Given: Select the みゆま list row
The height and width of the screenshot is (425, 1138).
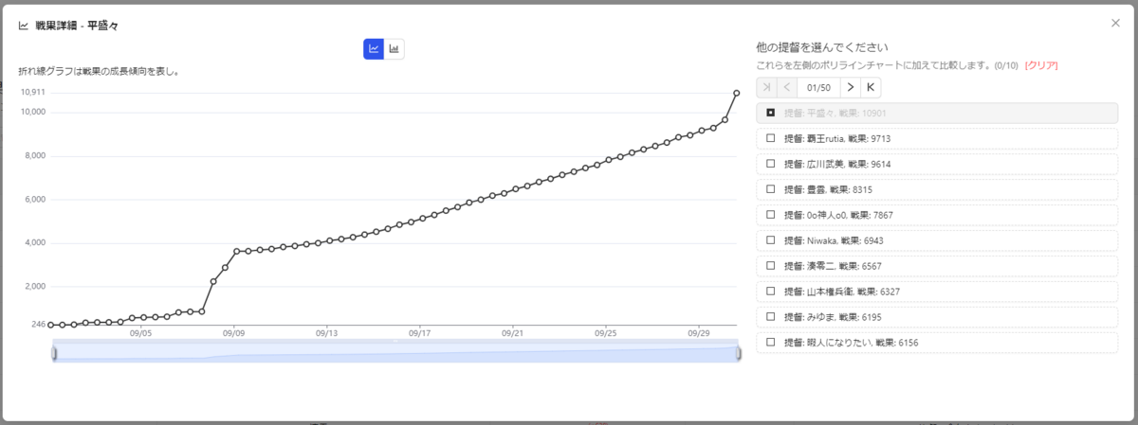Looking at the screenshot, I should (936, 317).
